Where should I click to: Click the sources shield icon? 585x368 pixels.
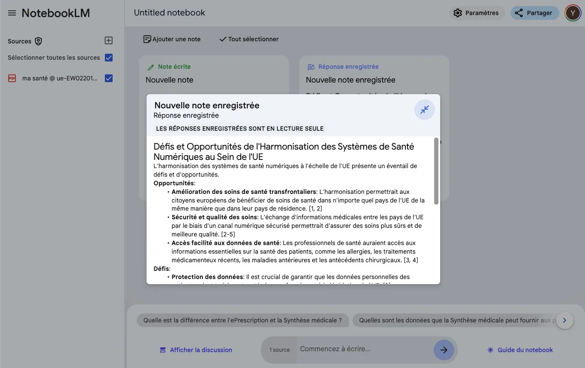tap(39, 41)
